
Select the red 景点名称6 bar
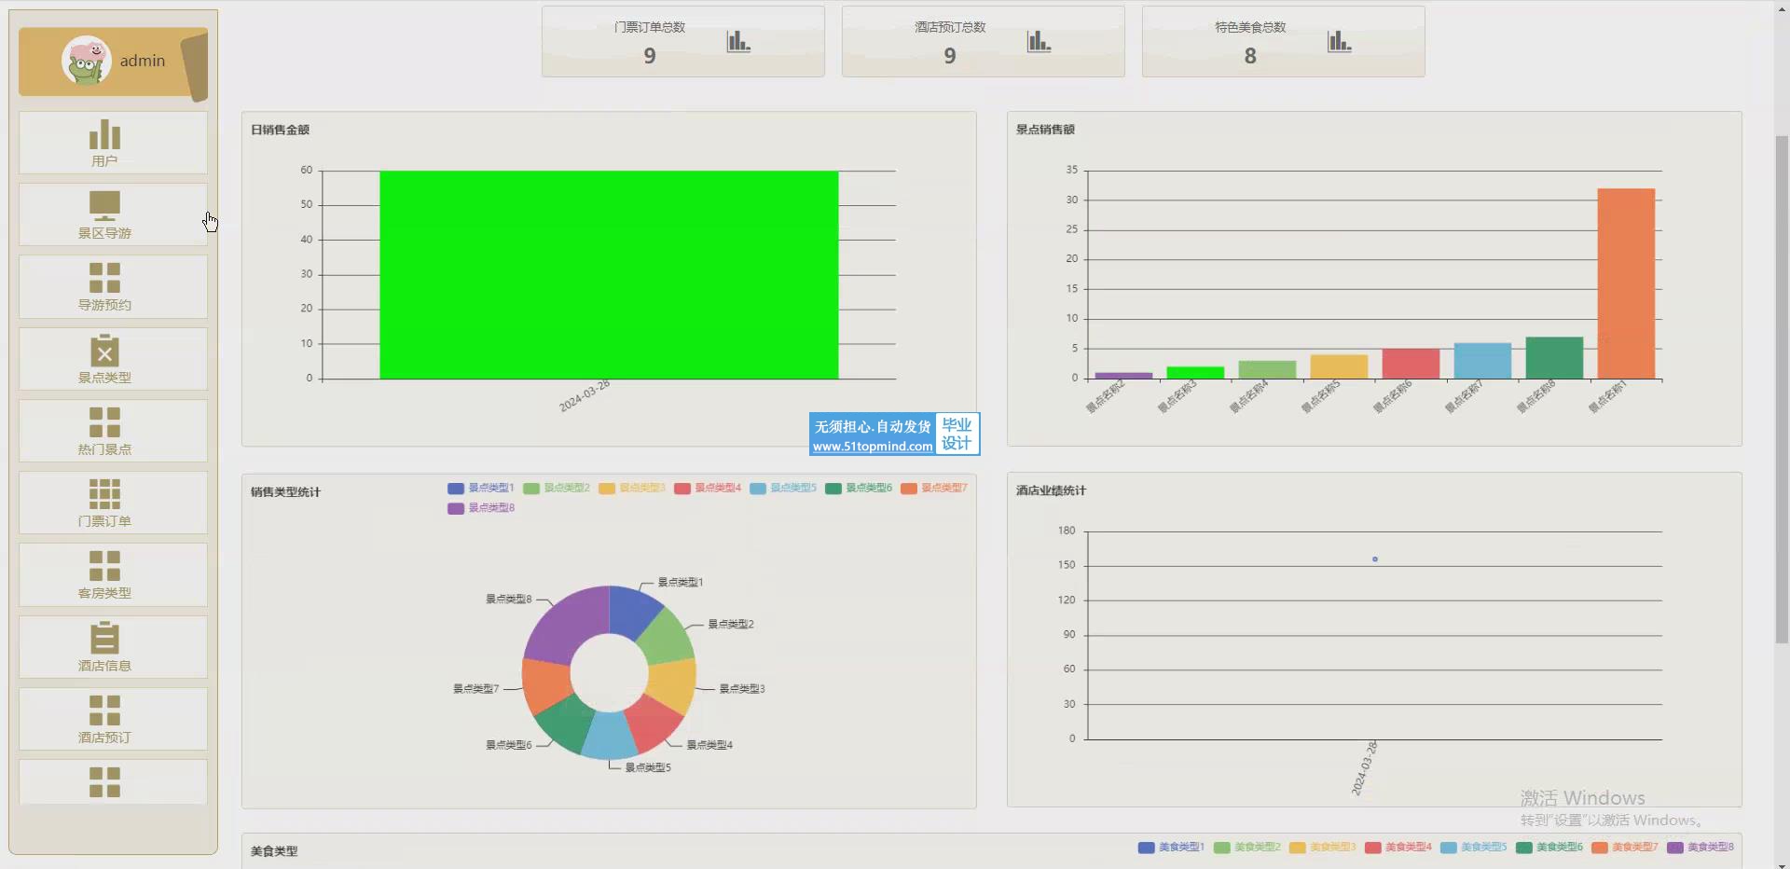point(1411,364)
